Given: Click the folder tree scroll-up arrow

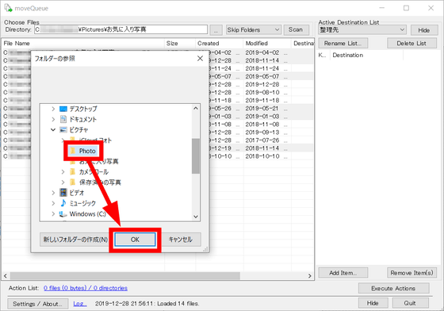Looking at the screenshot, I should click(x=196, y=108).
